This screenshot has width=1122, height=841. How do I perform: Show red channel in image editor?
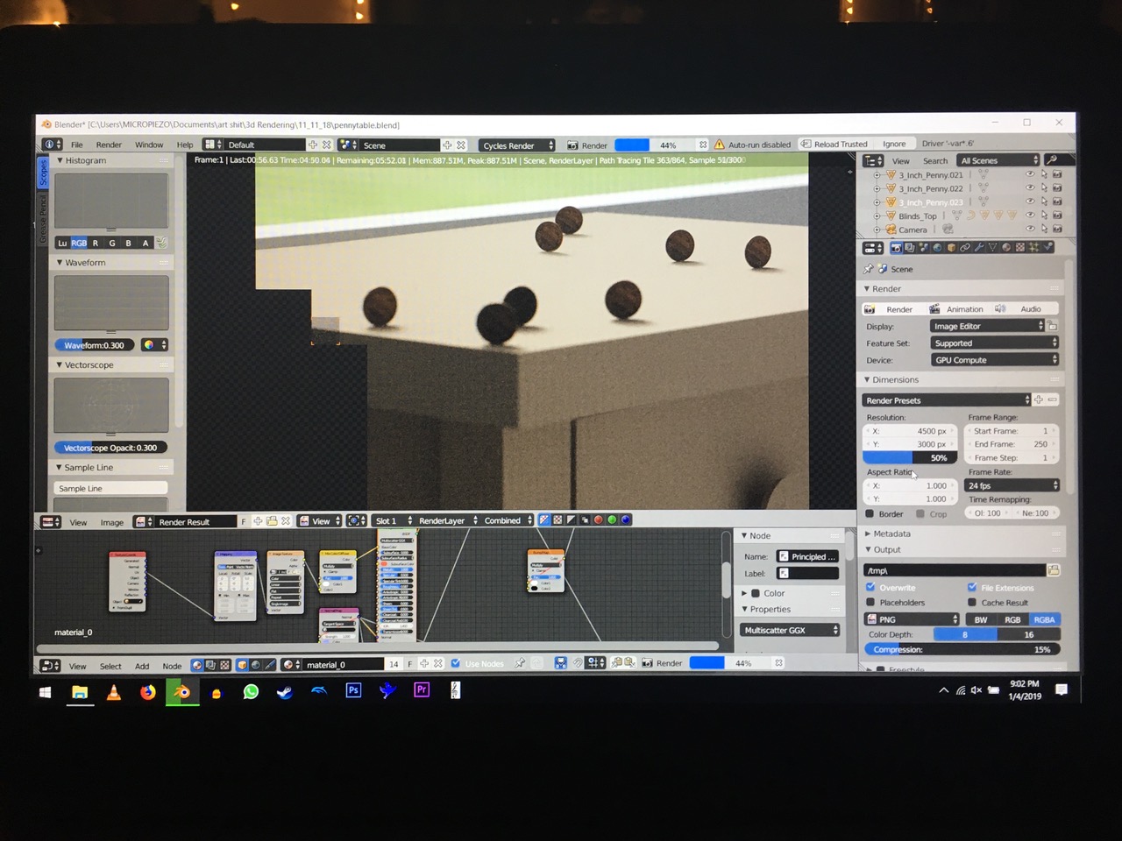click(599, 519)
